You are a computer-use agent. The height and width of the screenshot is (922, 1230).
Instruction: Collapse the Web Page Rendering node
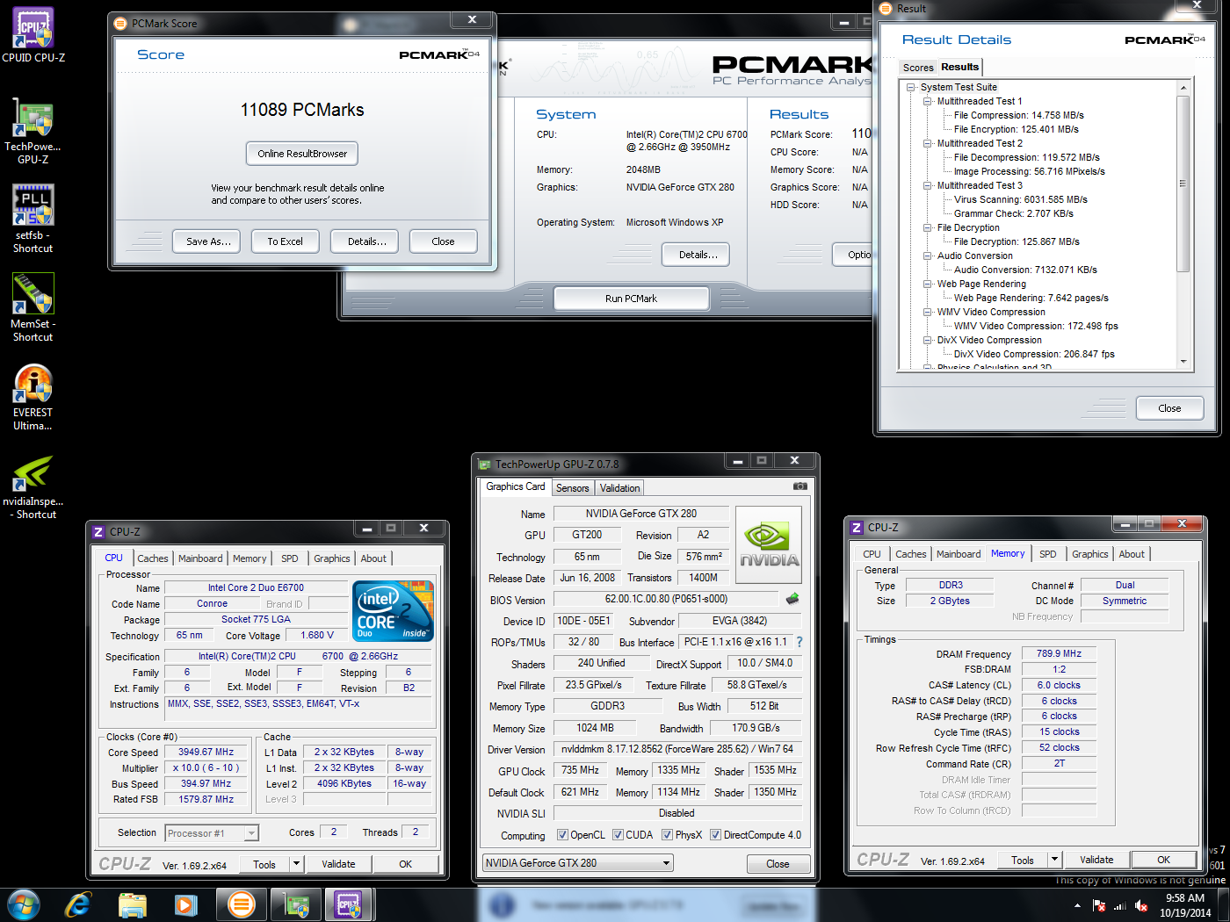(928, 284)
